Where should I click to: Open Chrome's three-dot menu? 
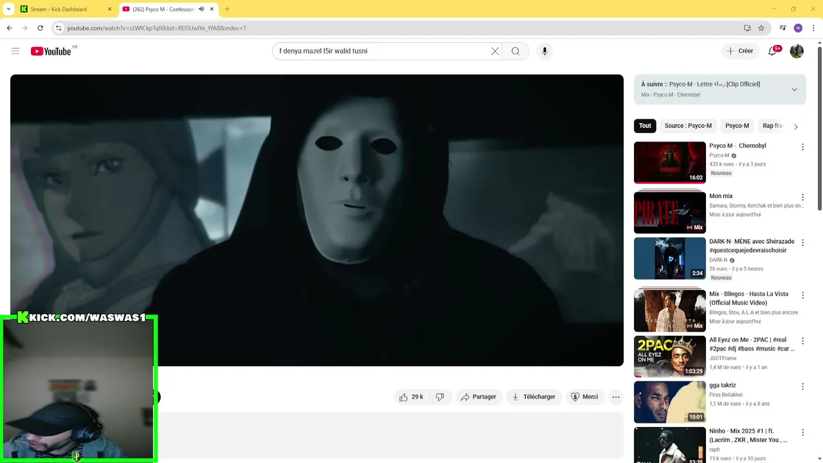(x=814, y=28)
